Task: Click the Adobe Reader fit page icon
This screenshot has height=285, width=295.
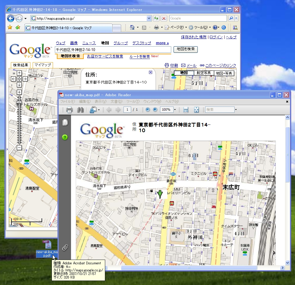Action: point(196,110)
